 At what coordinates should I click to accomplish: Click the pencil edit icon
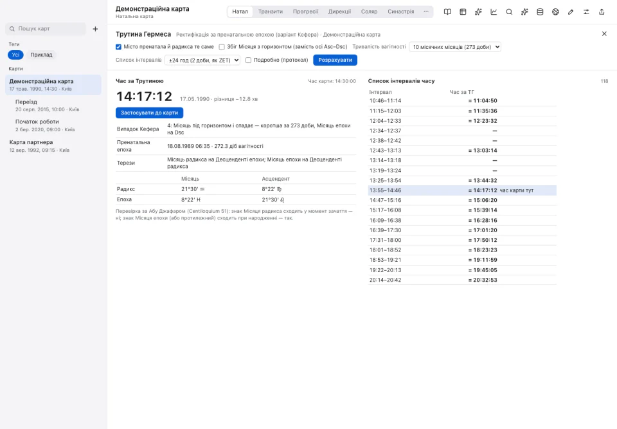pyautogui.click(x=571, y=12)
